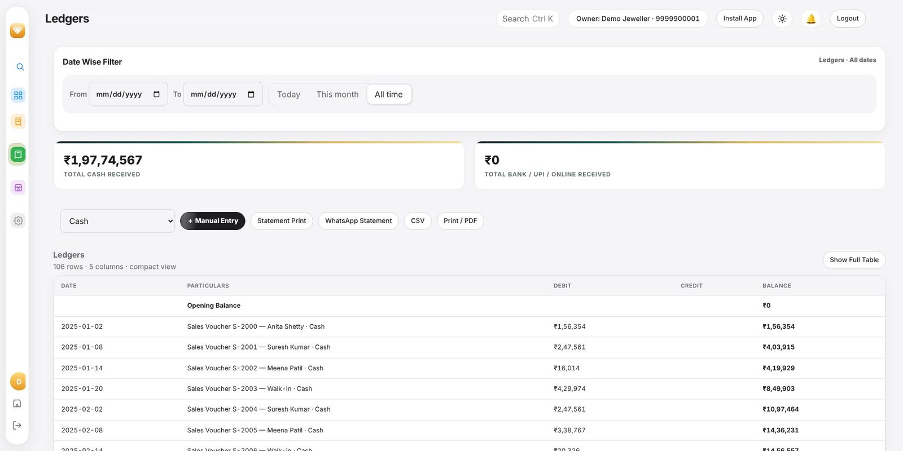Focus the Search Ctrl K field
The width and height of the screenshot is (903, 451).
[x=528, y=19]
